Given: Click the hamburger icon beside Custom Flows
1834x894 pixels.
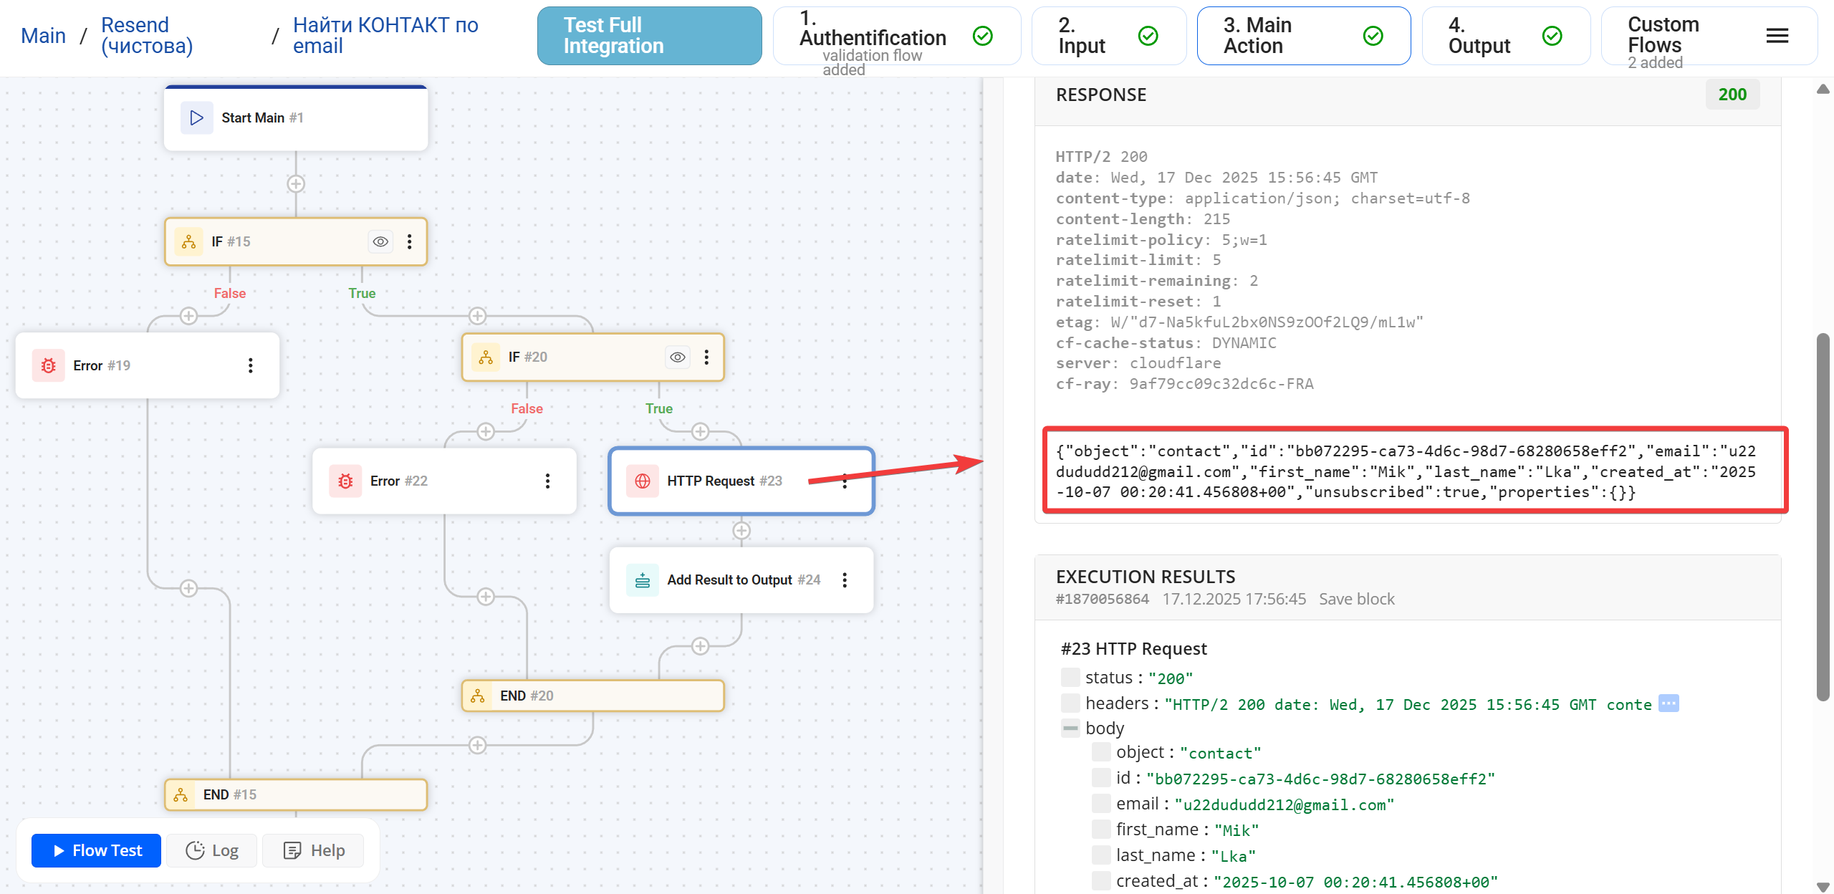Looking at the screenshot, I should coord(1777,35).
